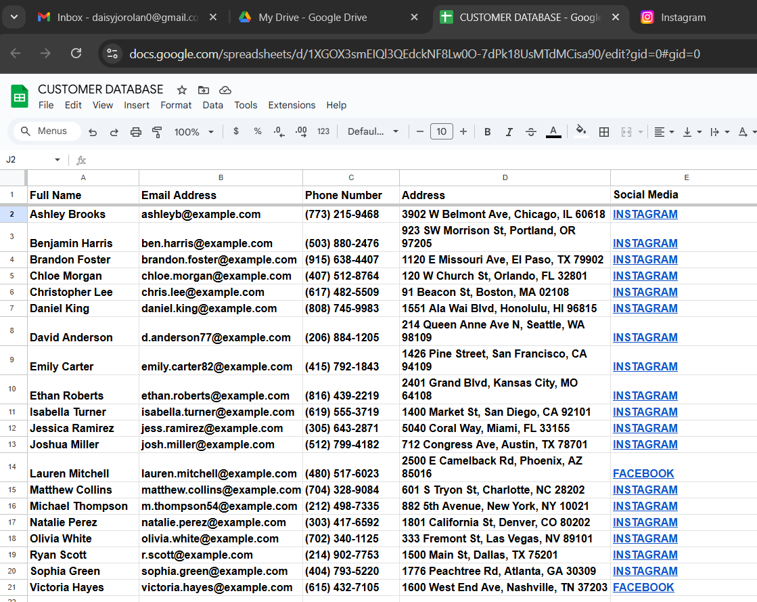
Task: Open the Edit menu
Action: [x=73, y=105]
